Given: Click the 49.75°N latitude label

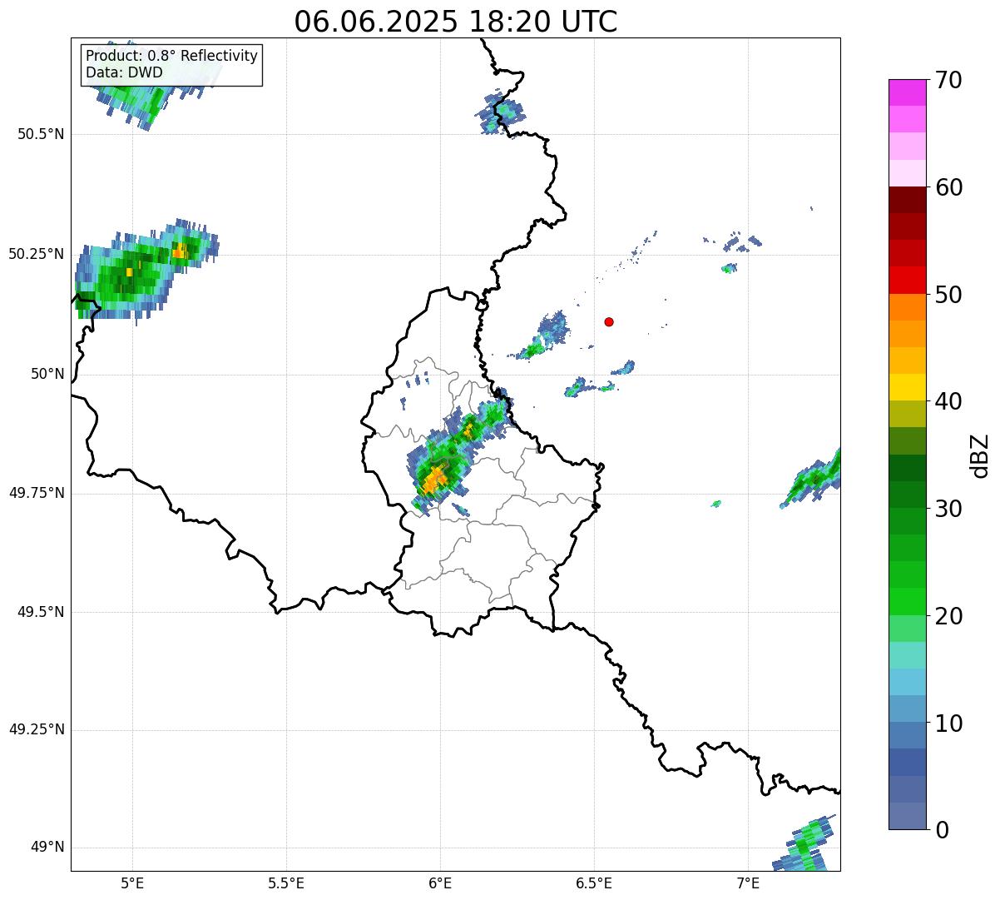Looking at the screenshot, I should point(37,493).
